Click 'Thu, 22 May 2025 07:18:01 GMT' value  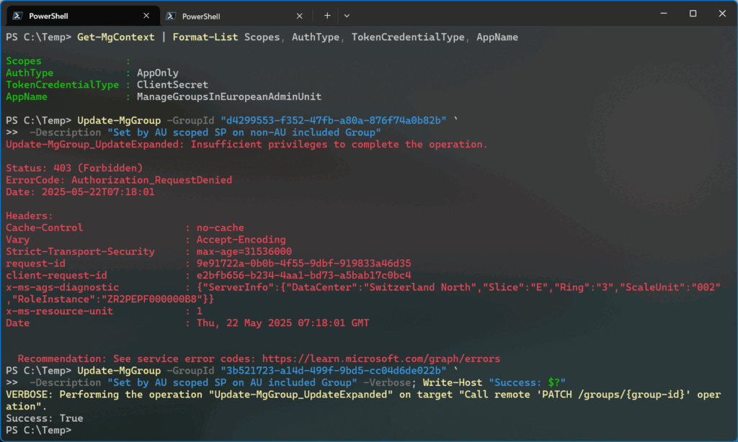(x=283, y=323)
